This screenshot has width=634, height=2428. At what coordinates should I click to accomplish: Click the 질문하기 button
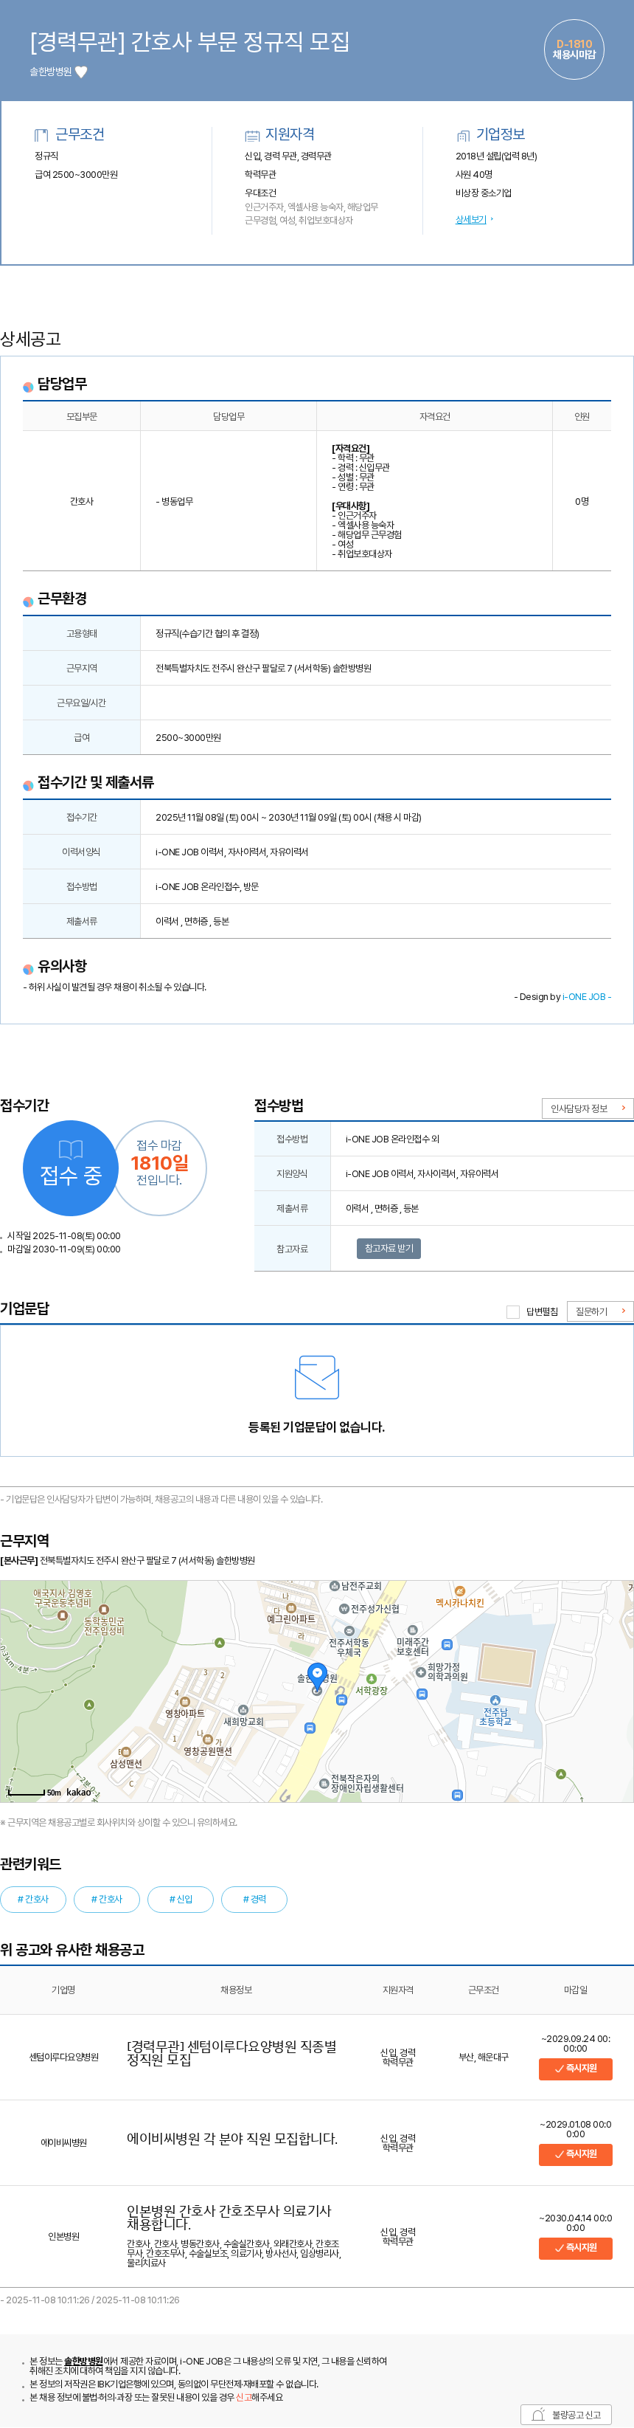(x=599, y=1311)
